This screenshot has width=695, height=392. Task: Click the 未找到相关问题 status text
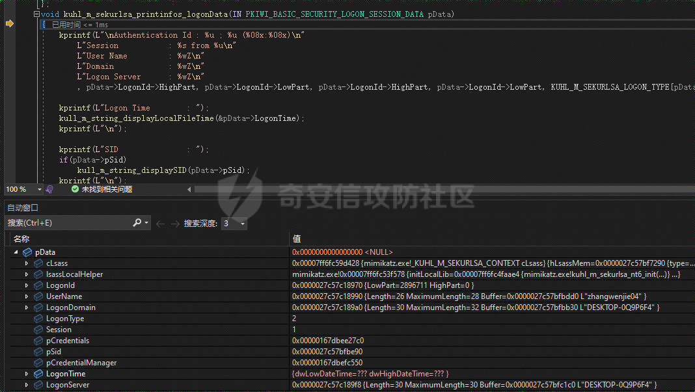point(107,189)
